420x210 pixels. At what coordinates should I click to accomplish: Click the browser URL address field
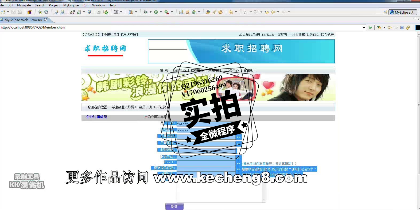181,27
